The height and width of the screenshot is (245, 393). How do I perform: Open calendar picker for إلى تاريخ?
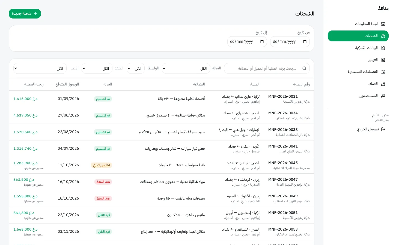[x=262, y=42]
